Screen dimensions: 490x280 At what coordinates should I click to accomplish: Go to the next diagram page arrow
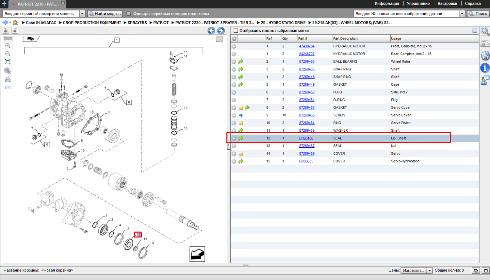click(221, 31)
